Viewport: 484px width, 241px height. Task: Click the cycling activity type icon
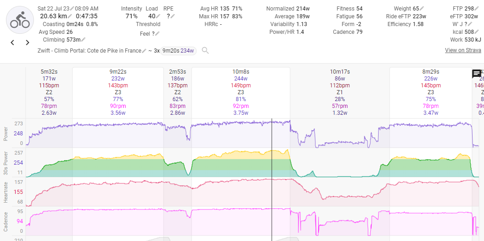[x=20, y=20]
